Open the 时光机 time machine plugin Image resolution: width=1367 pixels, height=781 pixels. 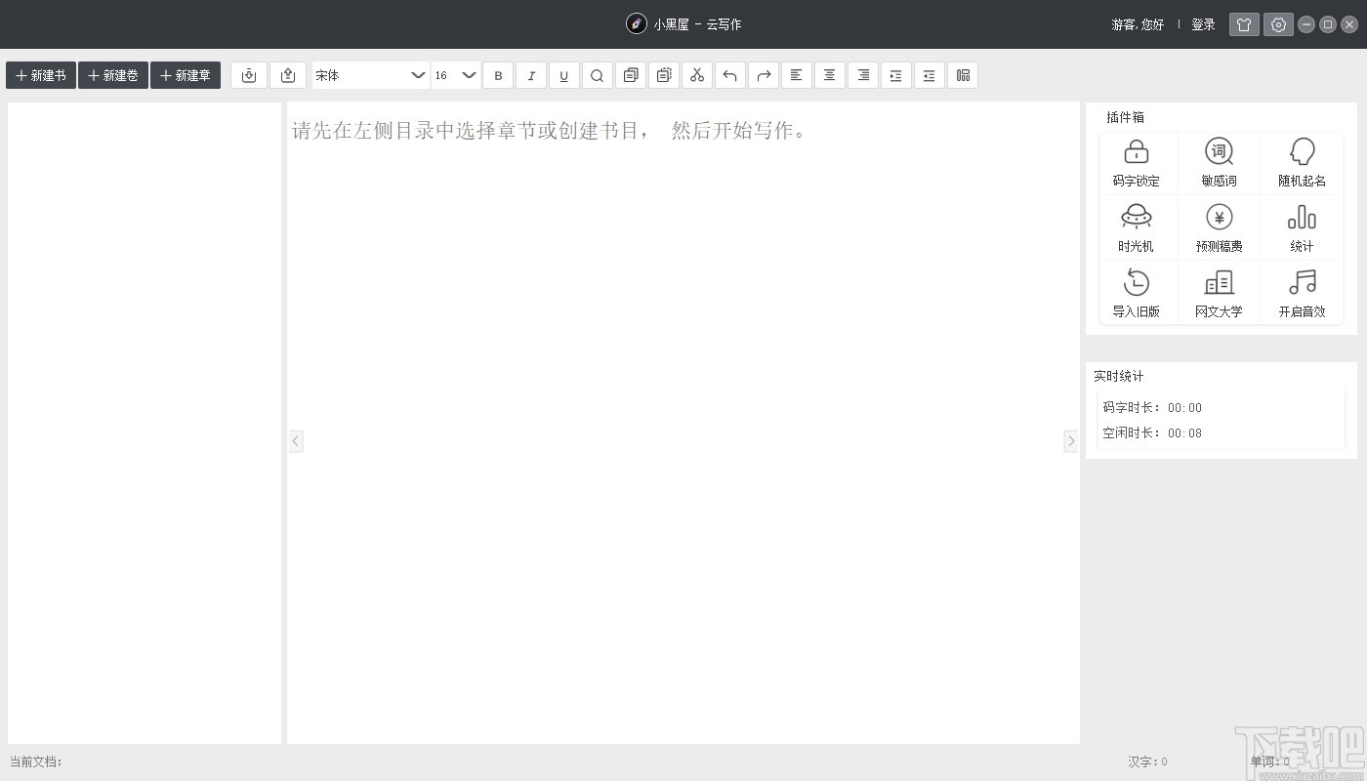(1137, 228)
